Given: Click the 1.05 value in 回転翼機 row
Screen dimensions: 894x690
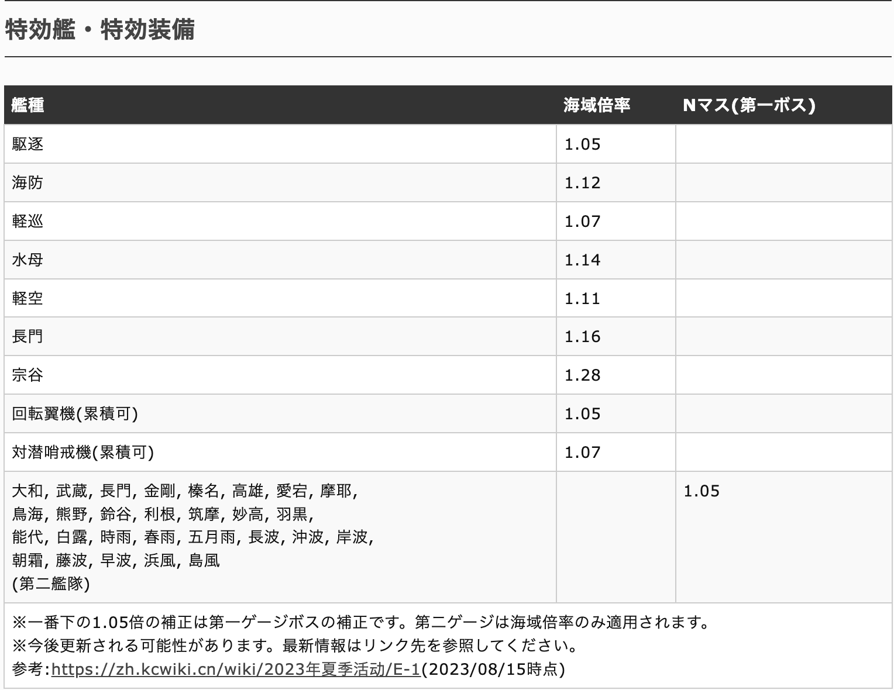Looking at the screenshot, I should 582,414.
